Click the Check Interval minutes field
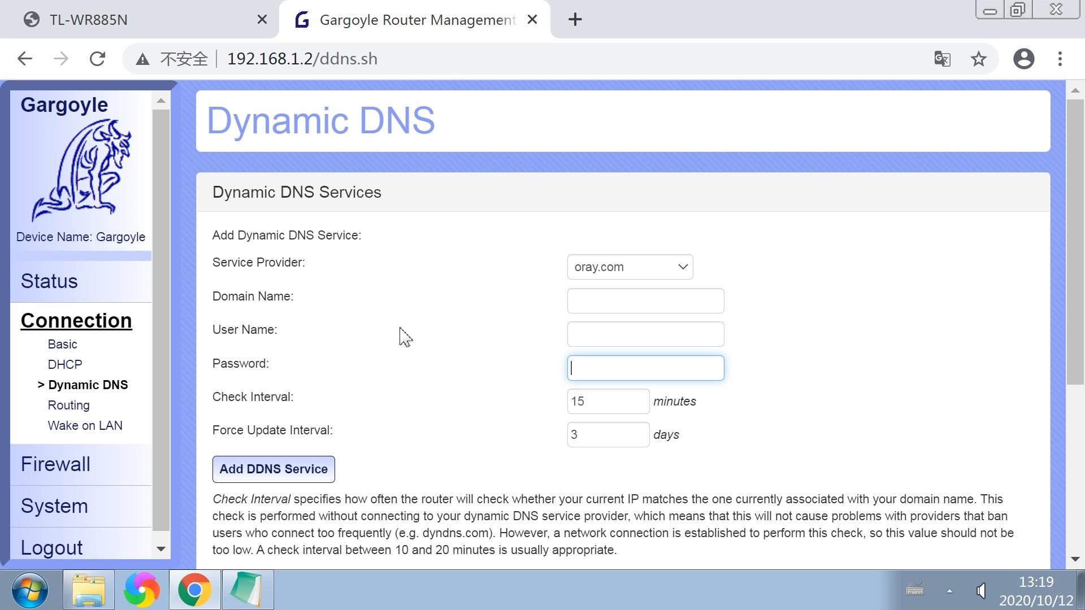 click(x=607, y=400)
